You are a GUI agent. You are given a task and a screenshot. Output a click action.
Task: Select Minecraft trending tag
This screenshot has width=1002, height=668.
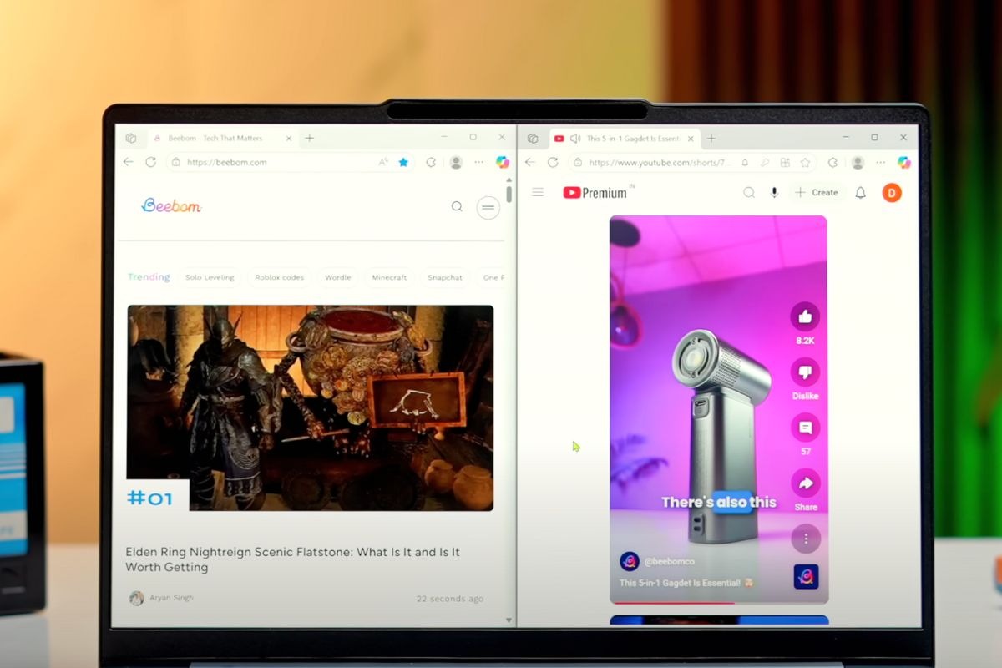(x=389, y=277)
